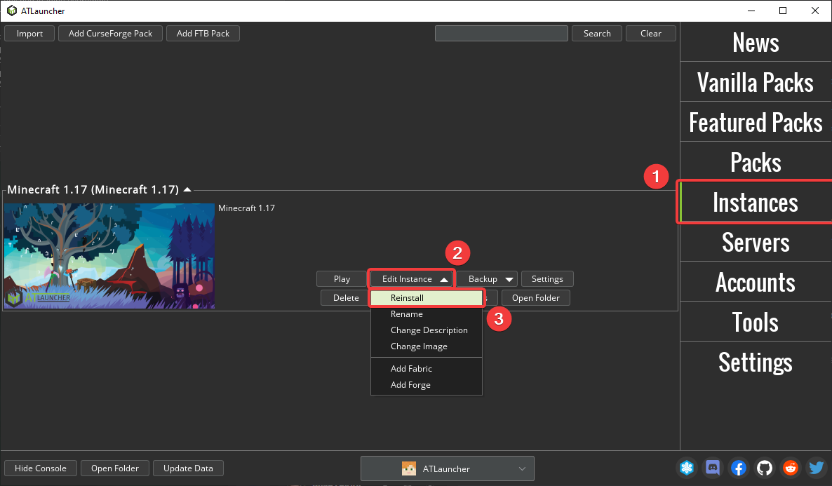Screen dimensions: 832x486
Task: Open the Facebook icon link
Action: pos(739,468)
